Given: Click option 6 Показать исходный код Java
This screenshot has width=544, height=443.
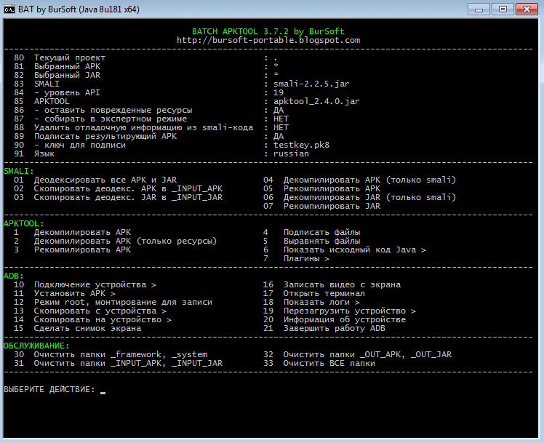Looking at the screenshot, I should 345,250.
